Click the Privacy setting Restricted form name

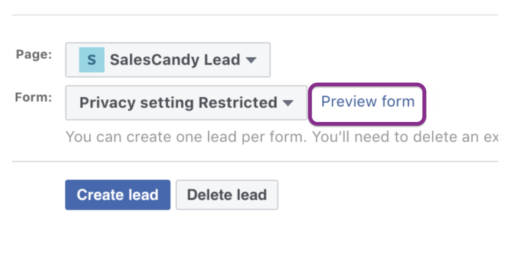(178, 103)
